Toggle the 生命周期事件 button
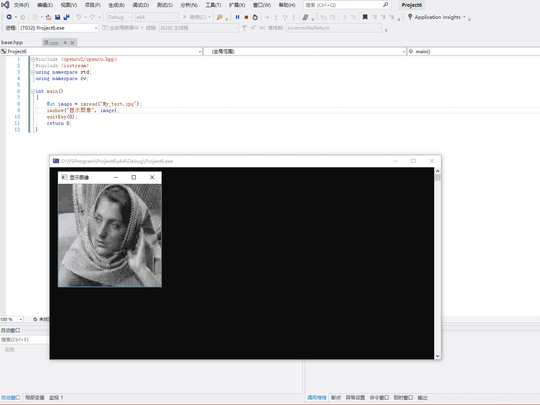This screenshot has width=540, height=405. point(122,28)
